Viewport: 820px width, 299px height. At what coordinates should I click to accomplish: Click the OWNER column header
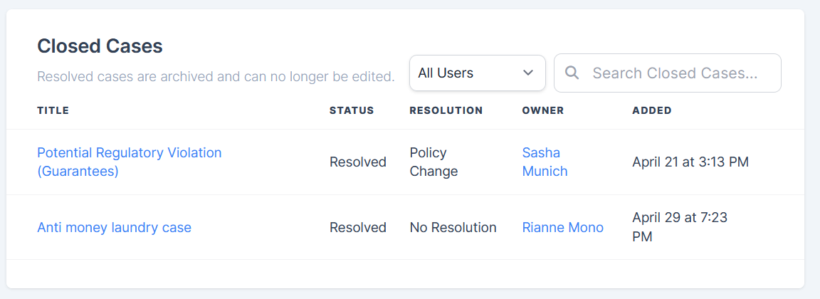click(x=542, y=110)
